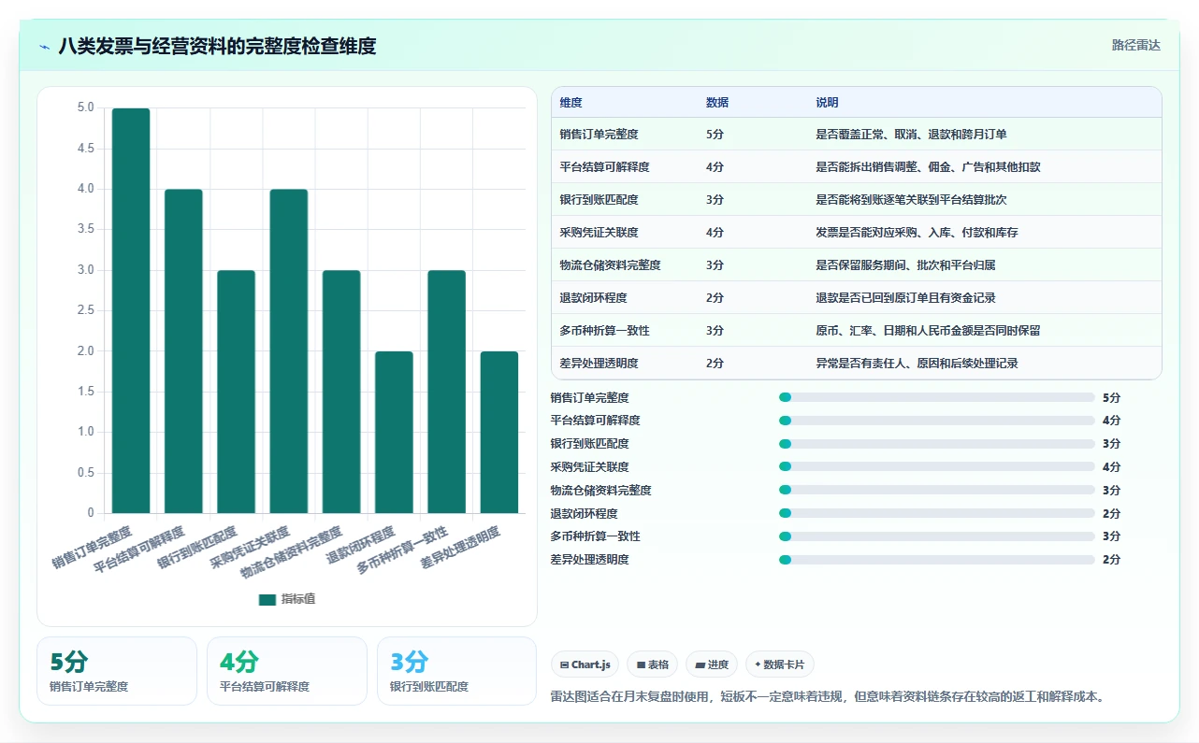
Task: Click the 差异处理透明度 progress bar
Action: coord(936,560)
